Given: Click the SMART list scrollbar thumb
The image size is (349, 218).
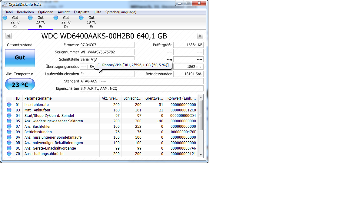Looking at the screenshot, I should [x=201, y=115].
